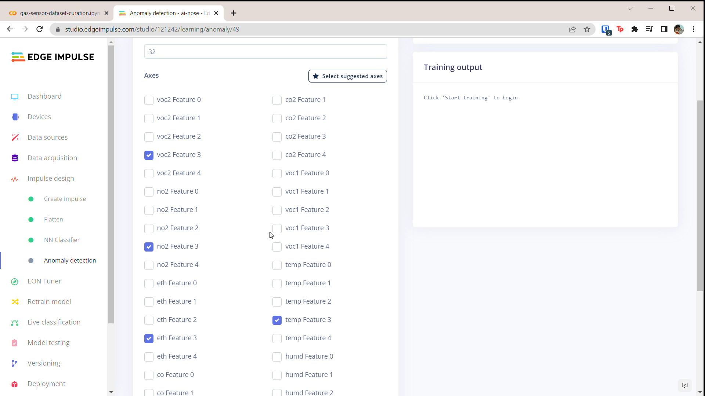Enable the co2 Feature 1 axis

pos(277,100)
